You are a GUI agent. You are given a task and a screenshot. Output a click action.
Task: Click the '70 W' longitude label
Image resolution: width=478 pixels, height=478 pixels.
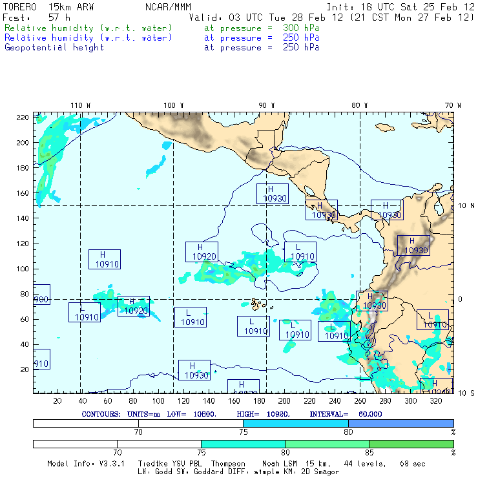[453, 105]
